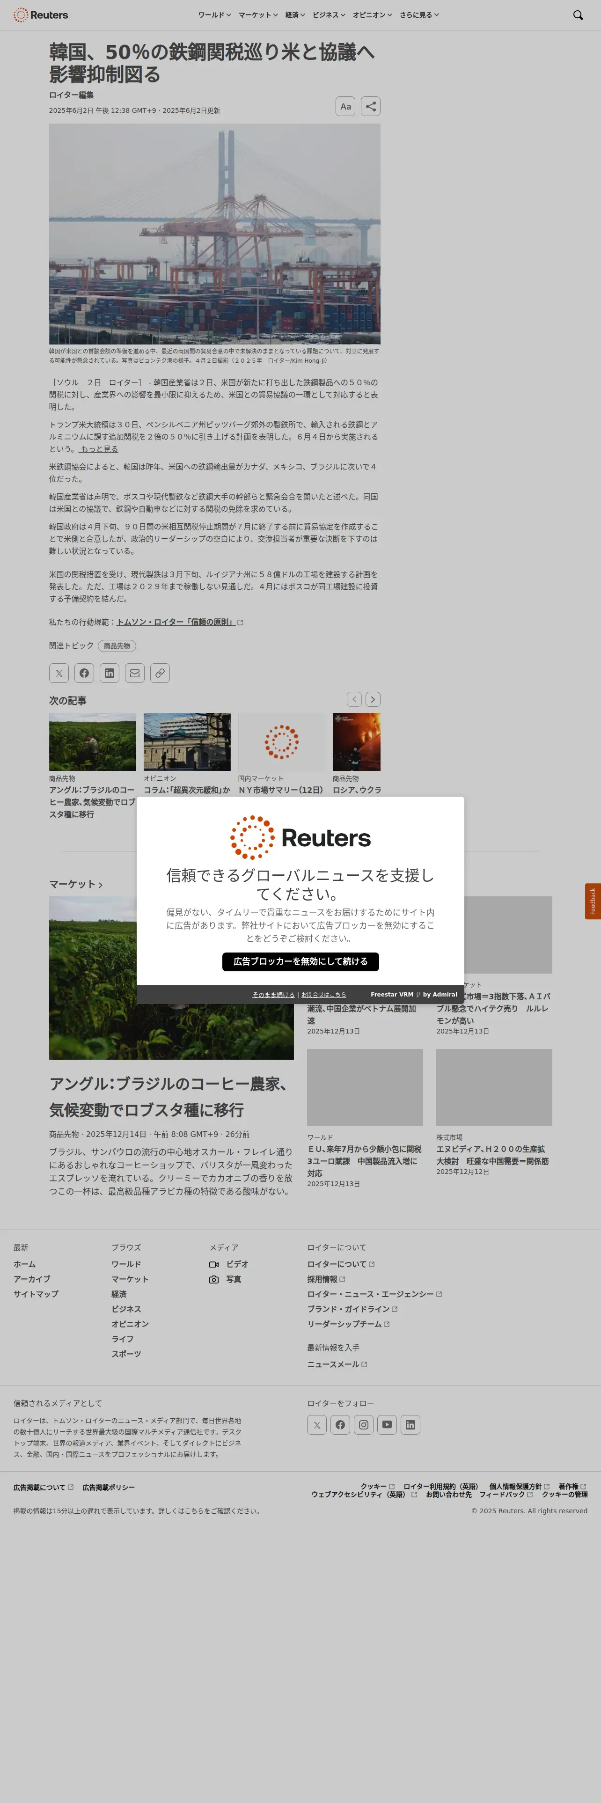This screenshot has height=1803, width=601.
Task: Click the もっと見る link in the article
Action: click(x=98, y=449)
